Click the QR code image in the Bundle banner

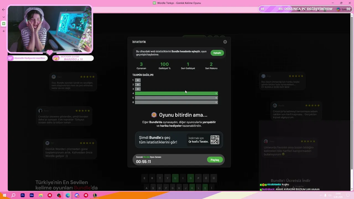tap(215, 140)
